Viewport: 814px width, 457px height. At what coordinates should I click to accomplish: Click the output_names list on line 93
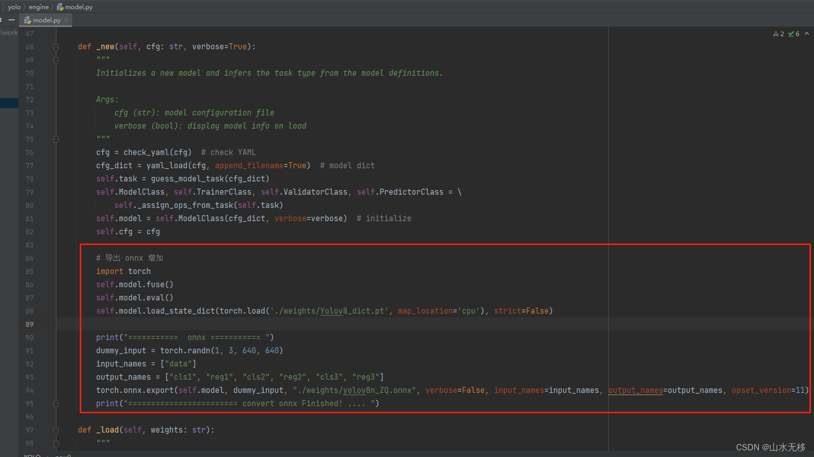(274, 377)
